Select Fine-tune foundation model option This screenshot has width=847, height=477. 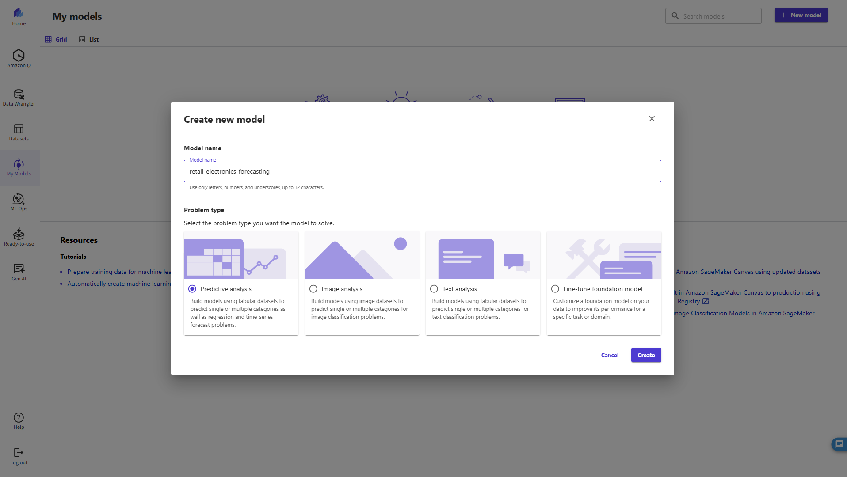(555, 289)
